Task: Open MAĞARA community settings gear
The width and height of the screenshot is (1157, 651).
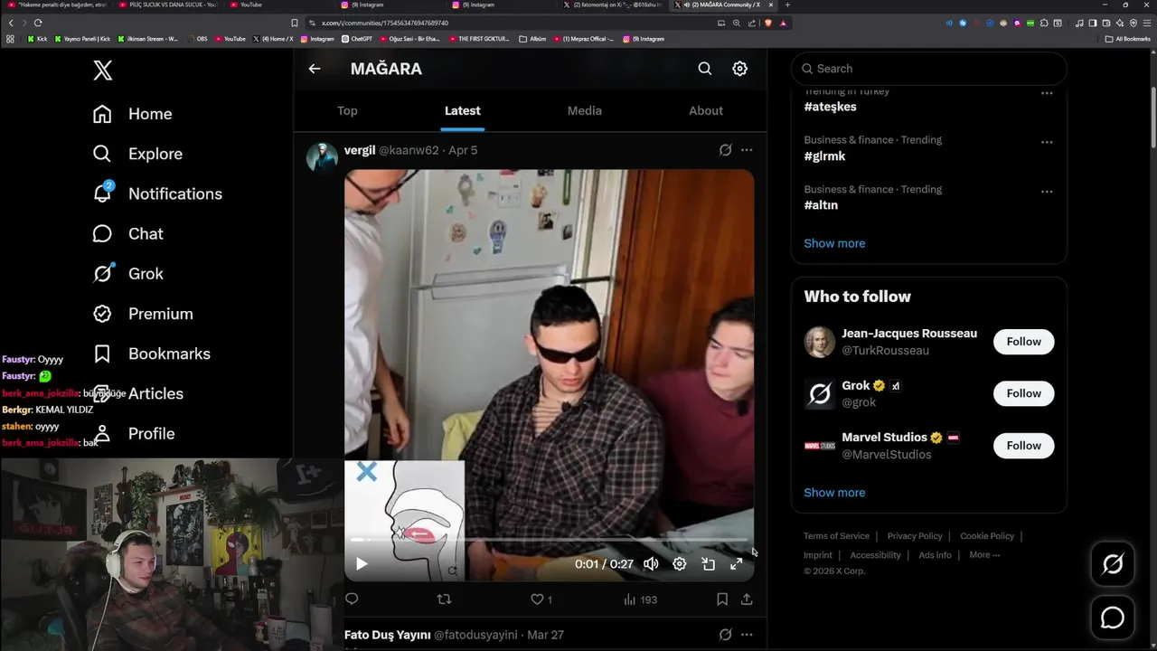Action: pos(739,69)
